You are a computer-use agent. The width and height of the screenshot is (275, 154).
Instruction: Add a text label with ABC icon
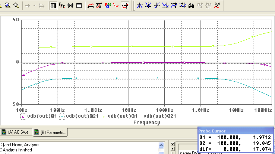[108, 6]
